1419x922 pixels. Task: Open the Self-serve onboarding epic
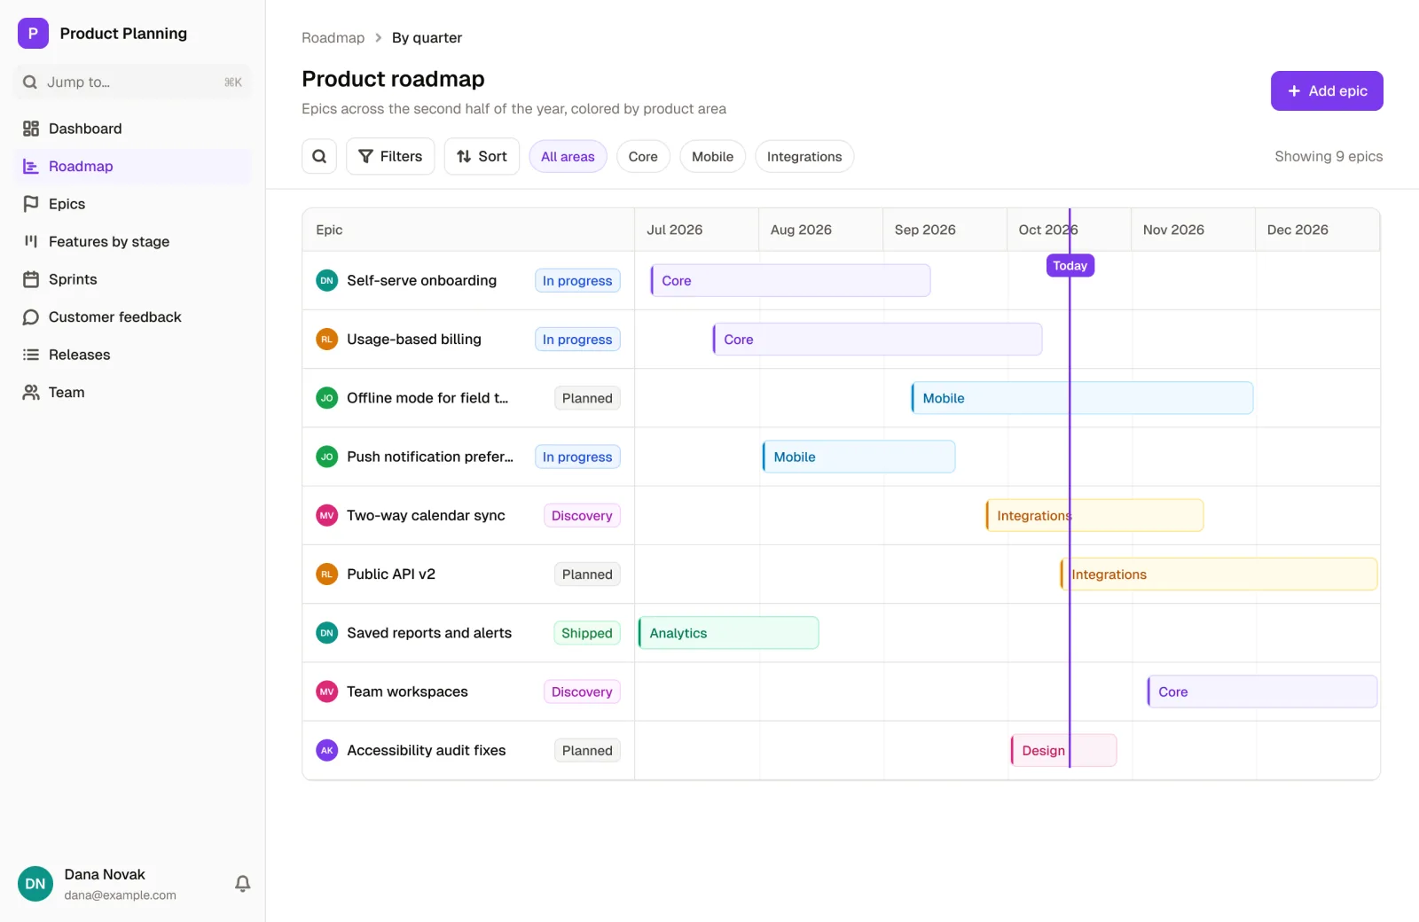click(421, 281)
